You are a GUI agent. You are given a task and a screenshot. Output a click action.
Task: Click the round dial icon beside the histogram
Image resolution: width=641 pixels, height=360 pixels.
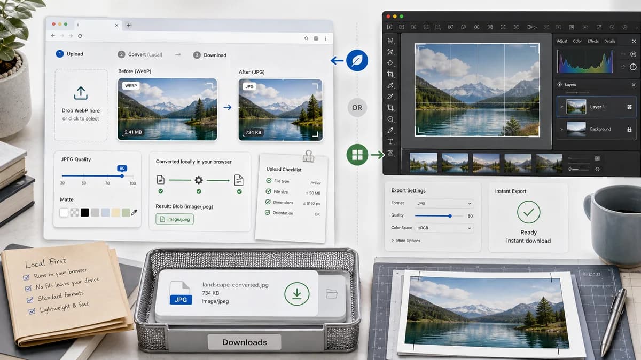tap(634, 67)
